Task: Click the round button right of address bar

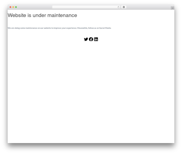Action: [x=124, y=7]
